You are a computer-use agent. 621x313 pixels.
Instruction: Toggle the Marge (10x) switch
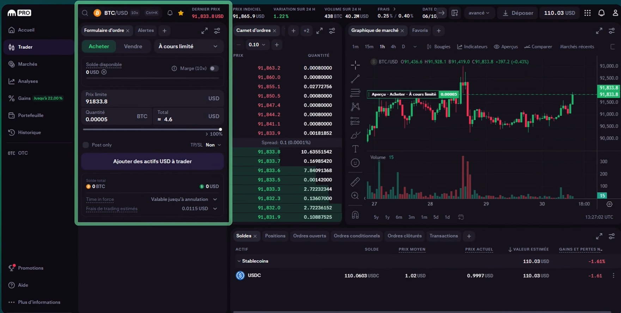[x=214, y=68]
